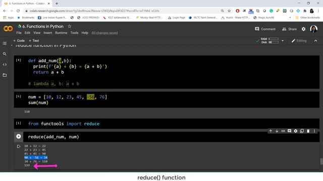Move the cell up with arrow icon
323x181 pixels.
pos(271,131)
